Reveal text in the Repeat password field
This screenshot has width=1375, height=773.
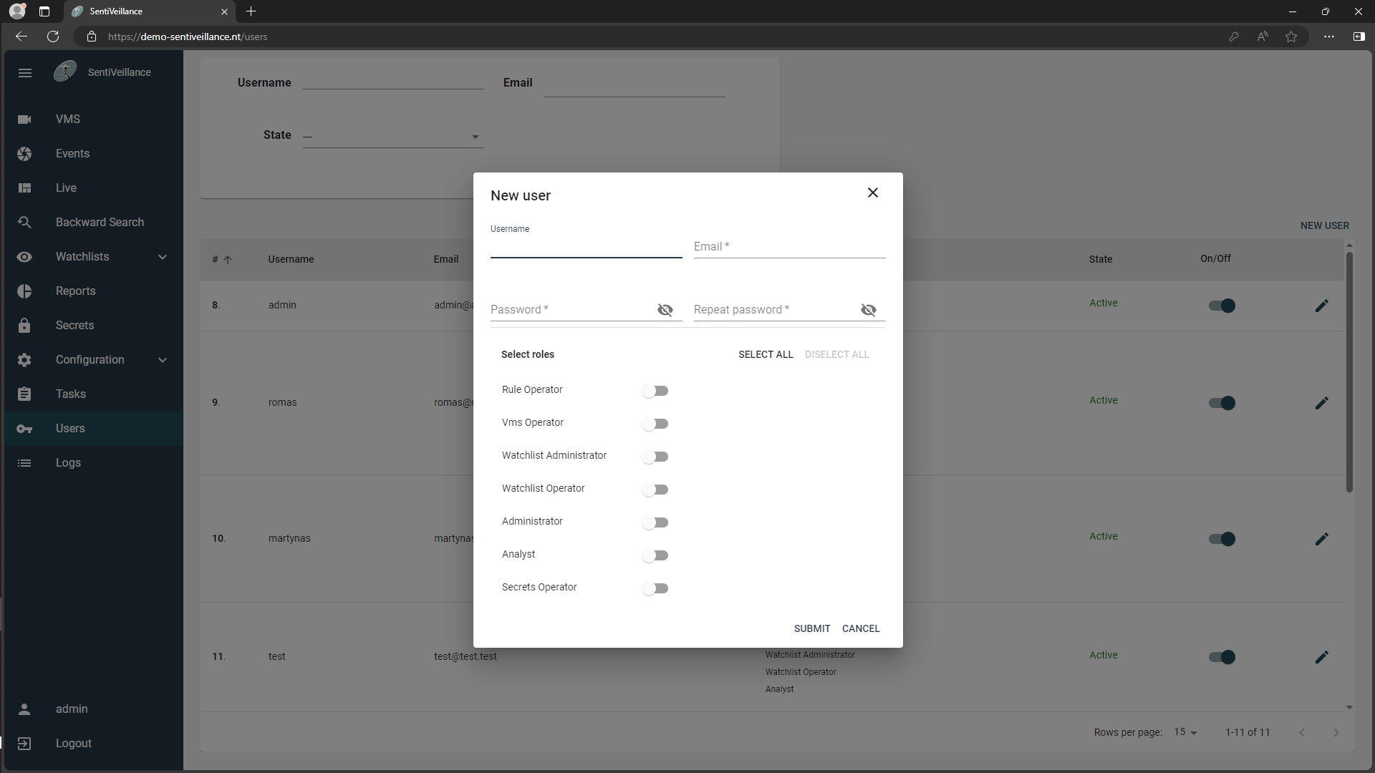pyautogui.click(x=868, y=310)
